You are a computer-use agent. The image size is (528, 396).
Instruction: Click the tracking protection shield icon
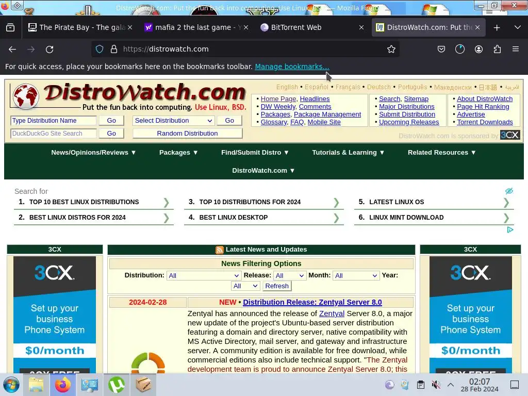coord(100,49)
